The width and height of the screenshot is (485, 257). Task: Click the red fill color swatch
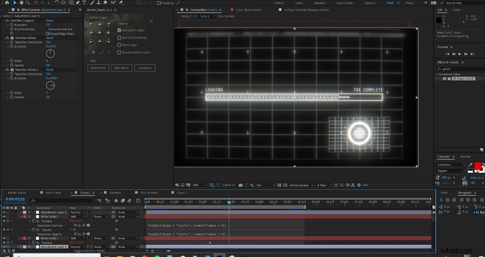pos(478,166)
